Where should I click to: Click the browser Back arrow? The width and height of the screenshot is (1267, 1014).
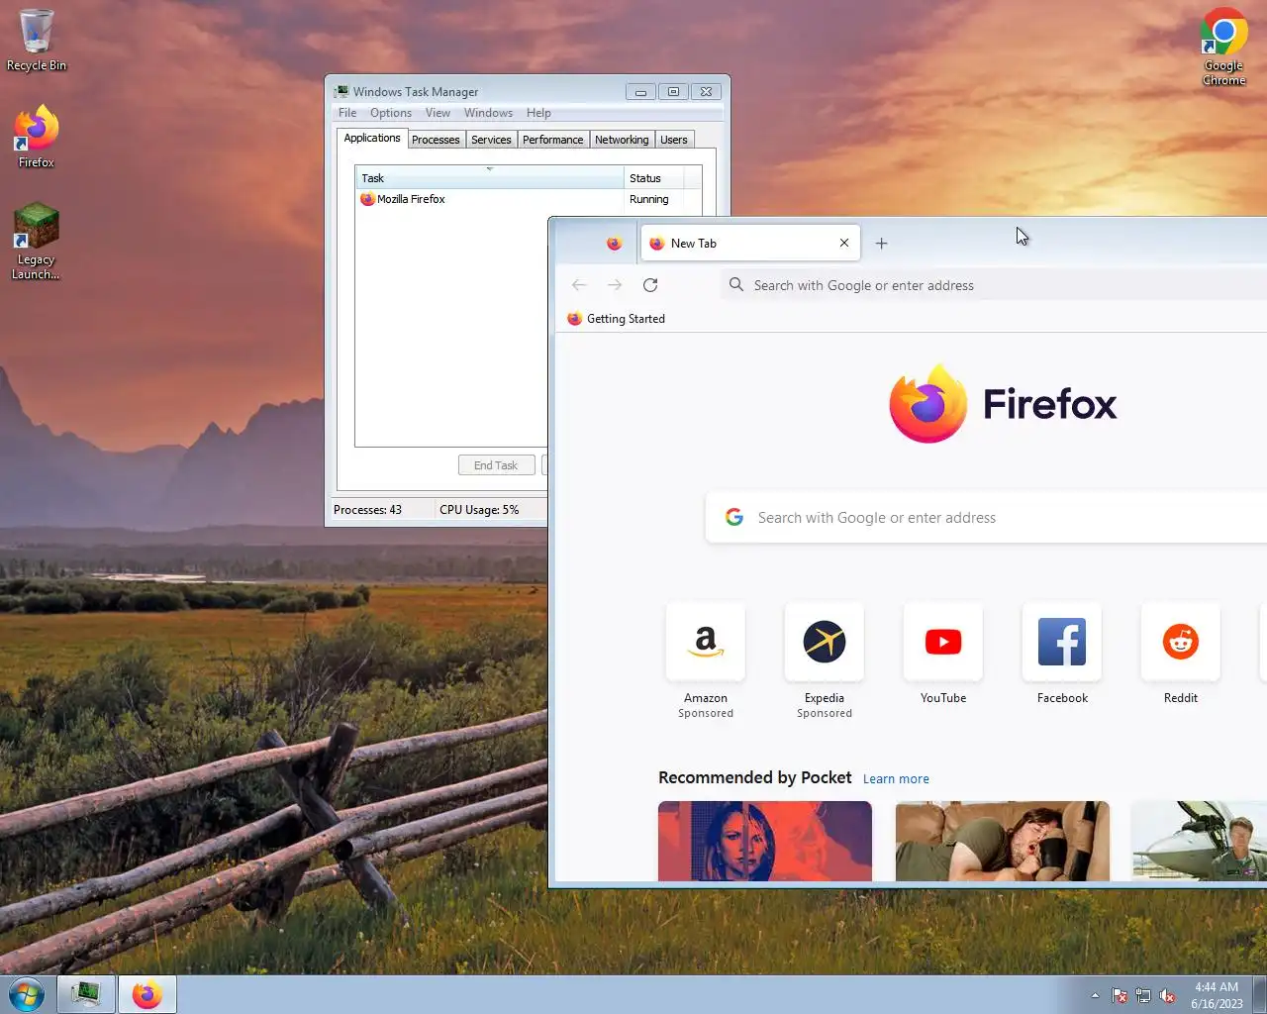coord(579,285)
